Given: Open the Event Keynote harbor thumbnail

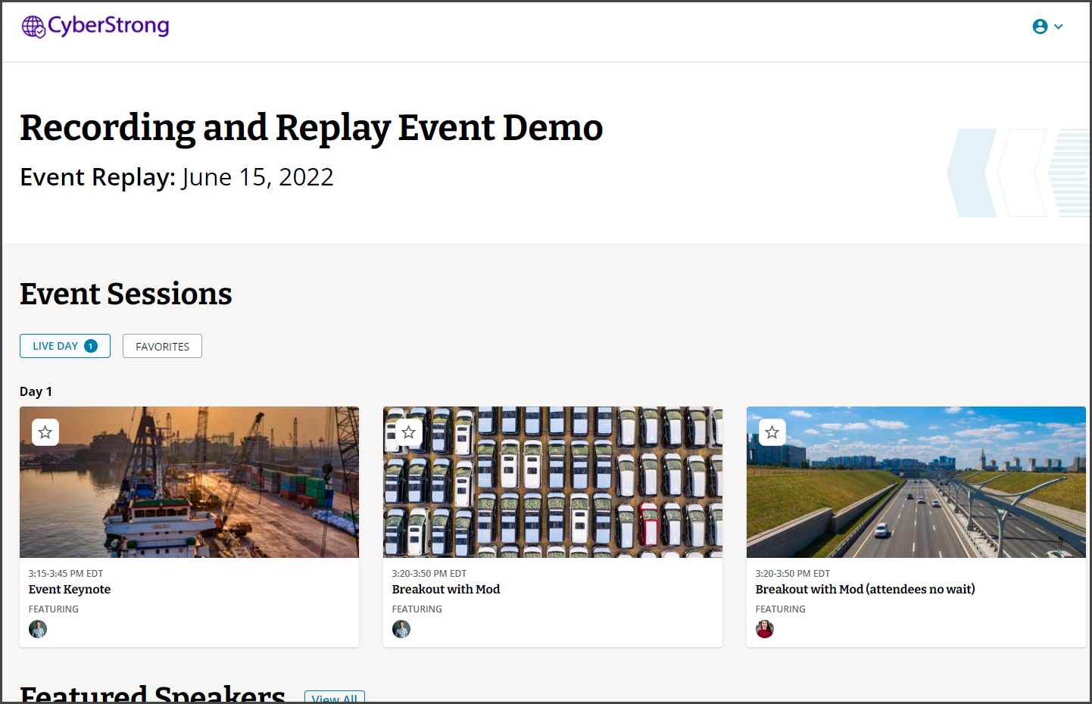Looking at the screenshot, I should click(x=189, y=482).
